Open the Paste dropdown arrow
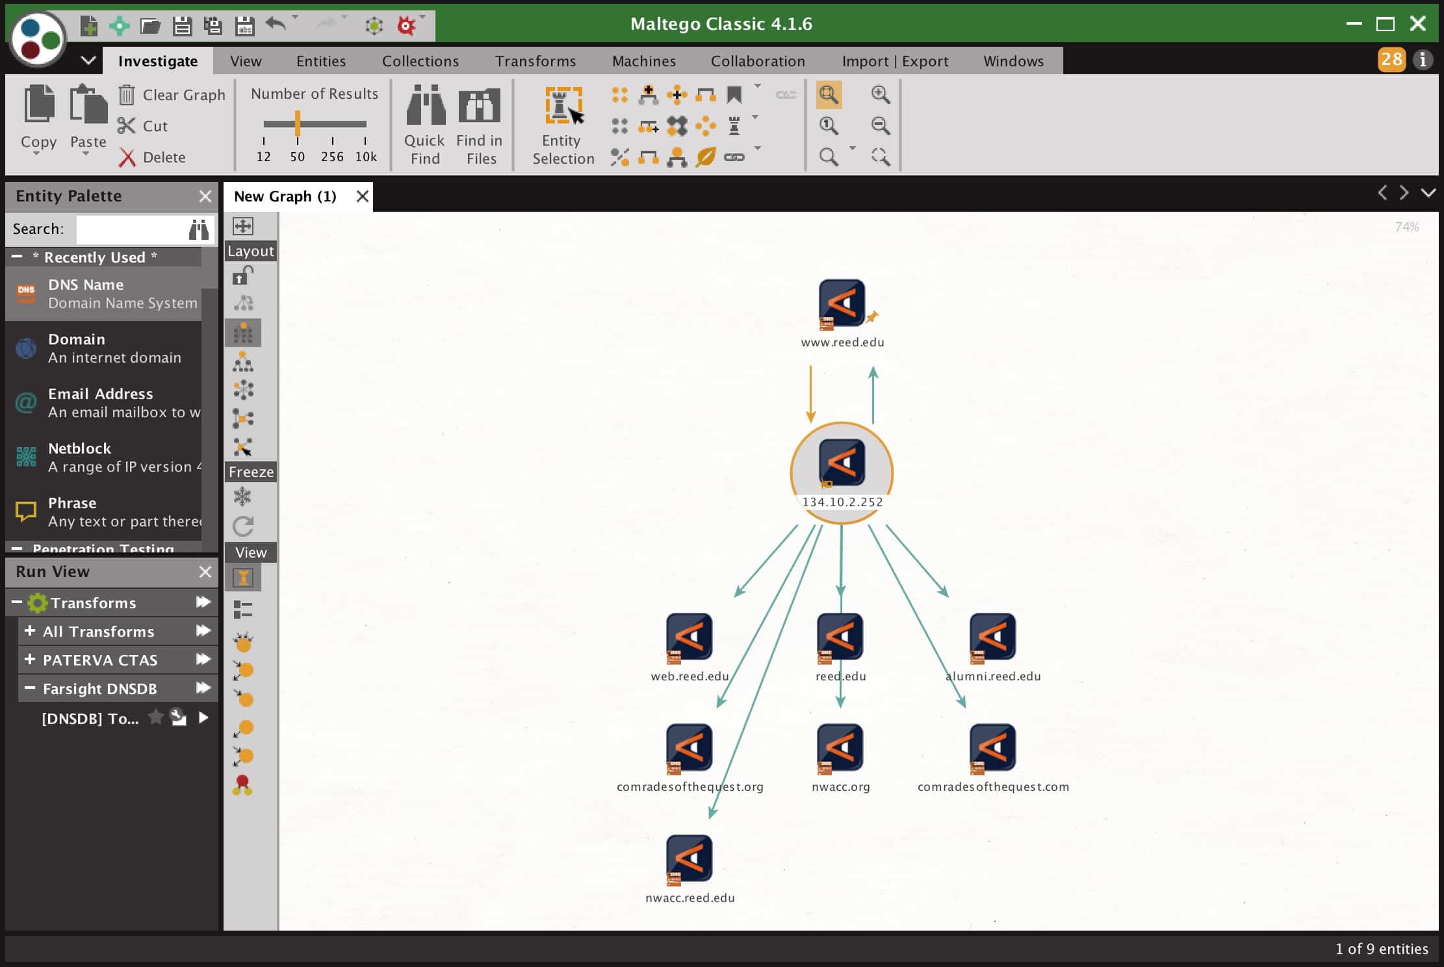Viewport: 1444px width, 967px height. coord(86,155)
